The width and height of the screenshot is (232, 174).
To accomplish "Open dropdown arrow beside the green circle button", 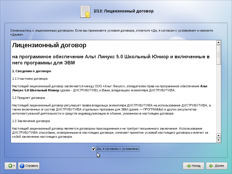I will pos(14,166).
